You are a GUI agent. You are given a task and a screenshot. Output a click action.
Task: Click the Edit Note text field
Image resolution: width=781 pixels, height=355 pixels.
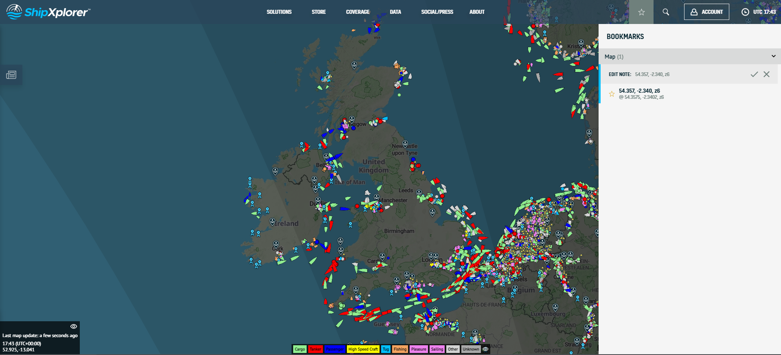(688, 74)
